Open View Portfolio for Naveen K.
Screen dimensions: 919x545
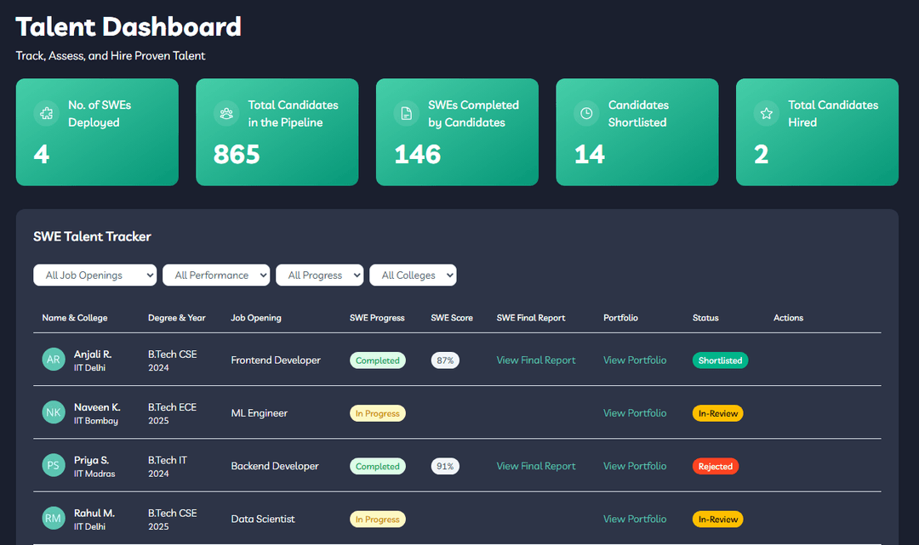pos(635,412)
